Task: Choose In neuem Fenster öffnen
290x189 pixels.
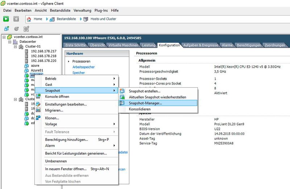Action: 76,169
